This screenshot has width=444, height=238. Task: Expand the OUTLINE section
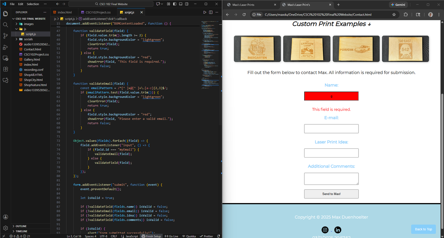click(21, 226)
